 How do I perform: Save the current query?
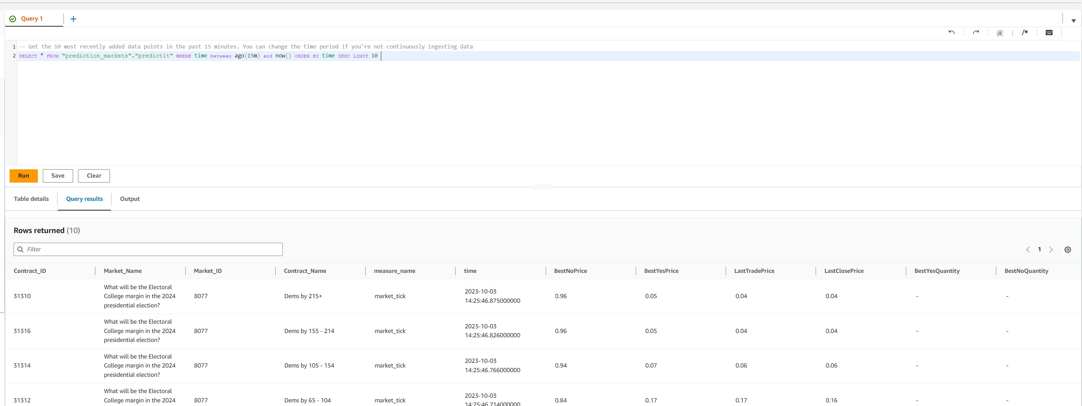(58, 176)
